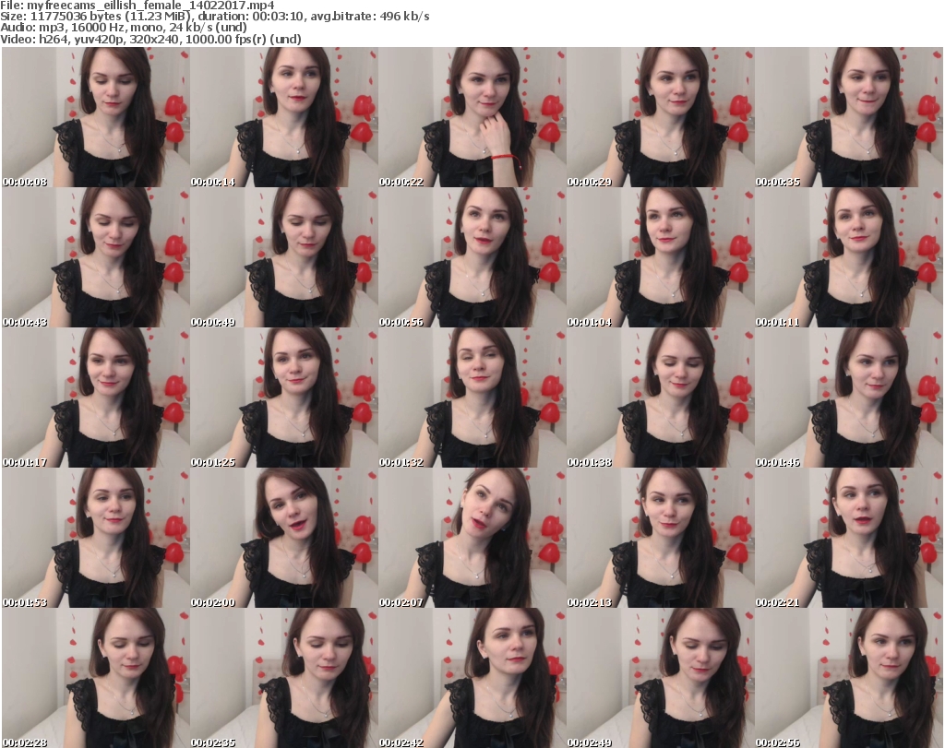Click the 00:00:35 video frame

(x=849, y=117)
